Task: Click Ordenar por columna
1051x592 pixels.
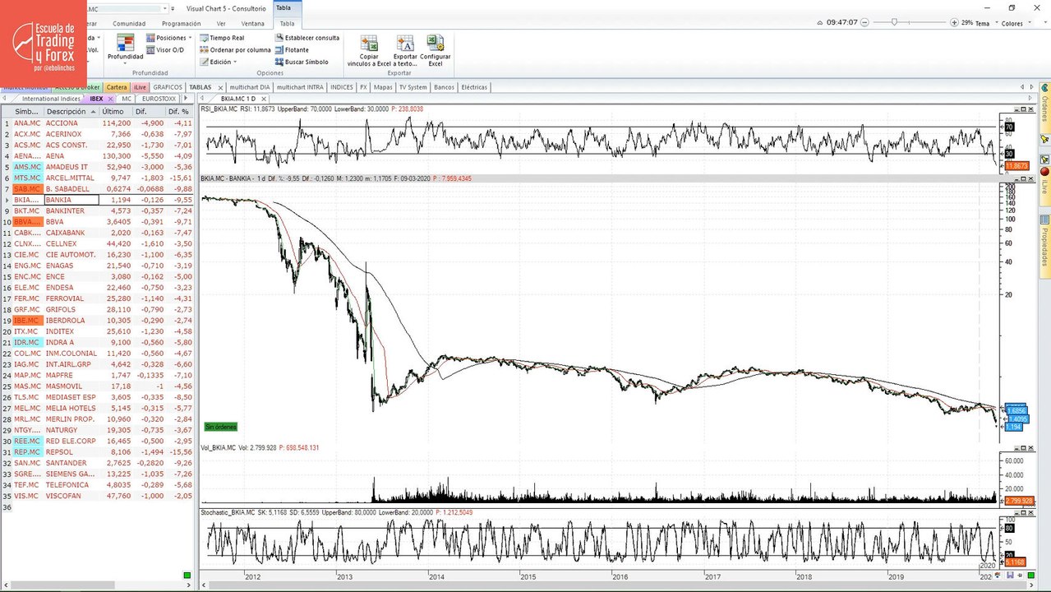Action: (x=235, y=50)
